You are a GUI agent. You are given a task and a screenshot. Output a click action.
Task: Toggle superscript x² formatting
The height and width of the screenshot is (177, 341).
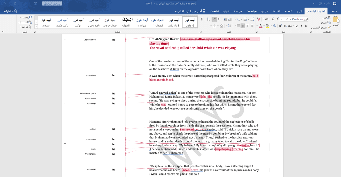point(280,26)
